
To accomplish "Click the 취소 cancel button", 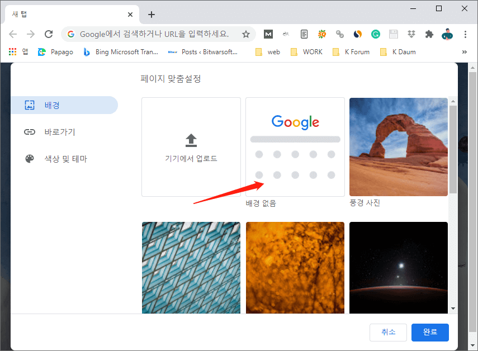I will point(388,332).
